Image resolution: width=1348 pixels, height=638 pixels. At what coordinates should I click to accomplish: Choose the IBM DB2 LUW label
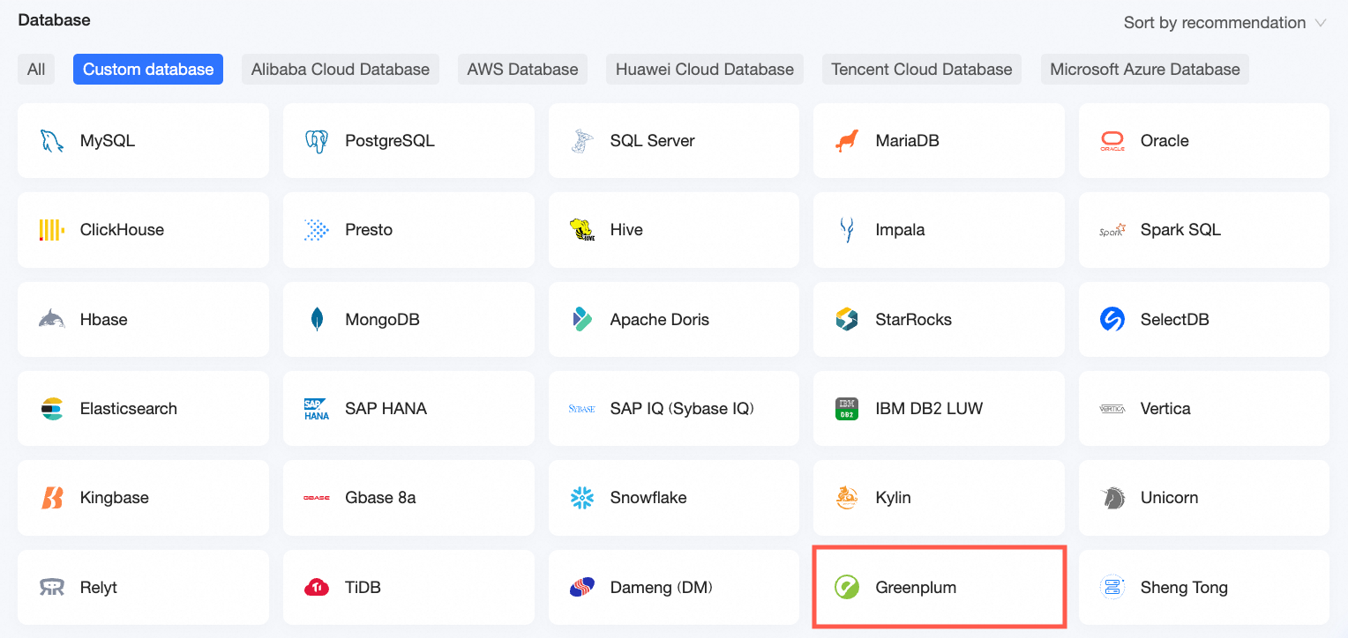pyautogui.click(x=929, y=409)
